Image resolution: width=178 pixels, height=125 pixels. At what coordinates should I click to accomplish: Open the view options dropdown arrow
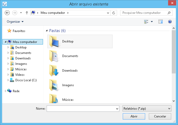[x=152, y=22]
